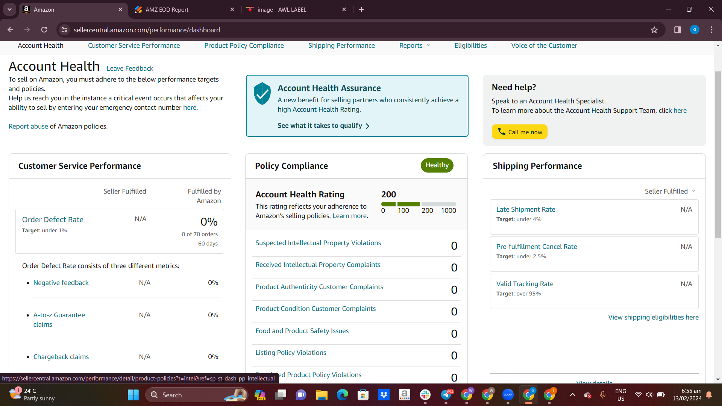View site information icon in address bar

65,30
